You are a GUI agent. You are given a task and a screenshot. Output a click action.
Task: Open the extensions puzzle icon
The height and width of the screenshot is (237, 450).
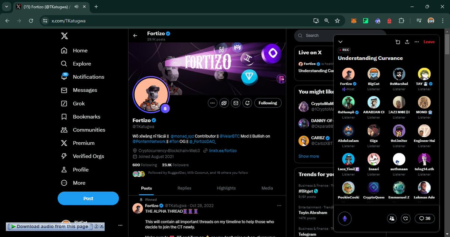401,21
